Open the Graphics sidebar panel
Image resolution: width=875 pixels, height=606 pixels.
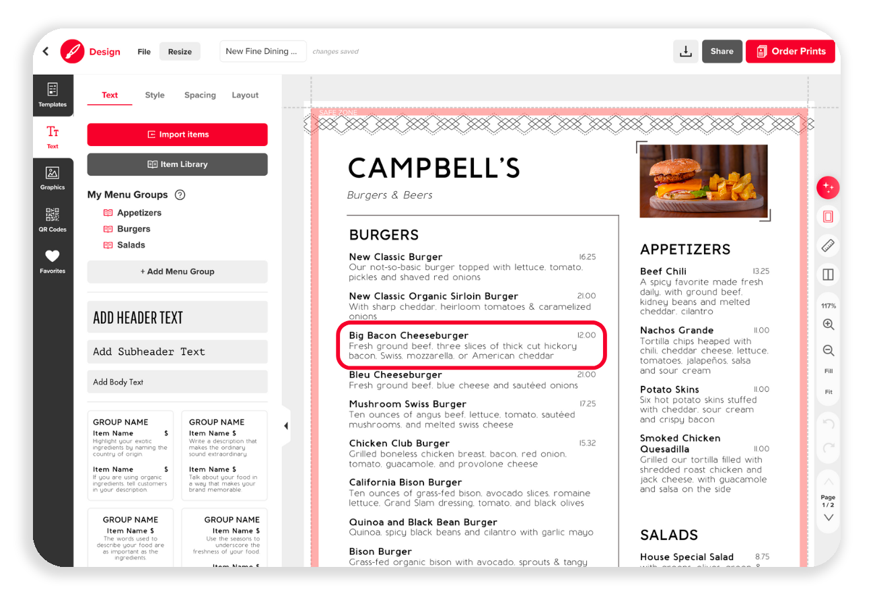point(53,178)
